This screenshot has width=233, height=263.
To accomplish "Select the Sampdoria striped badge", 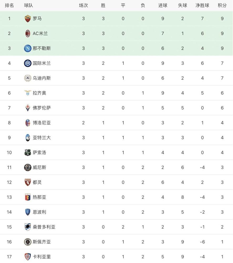I will [x=28, y=227].
